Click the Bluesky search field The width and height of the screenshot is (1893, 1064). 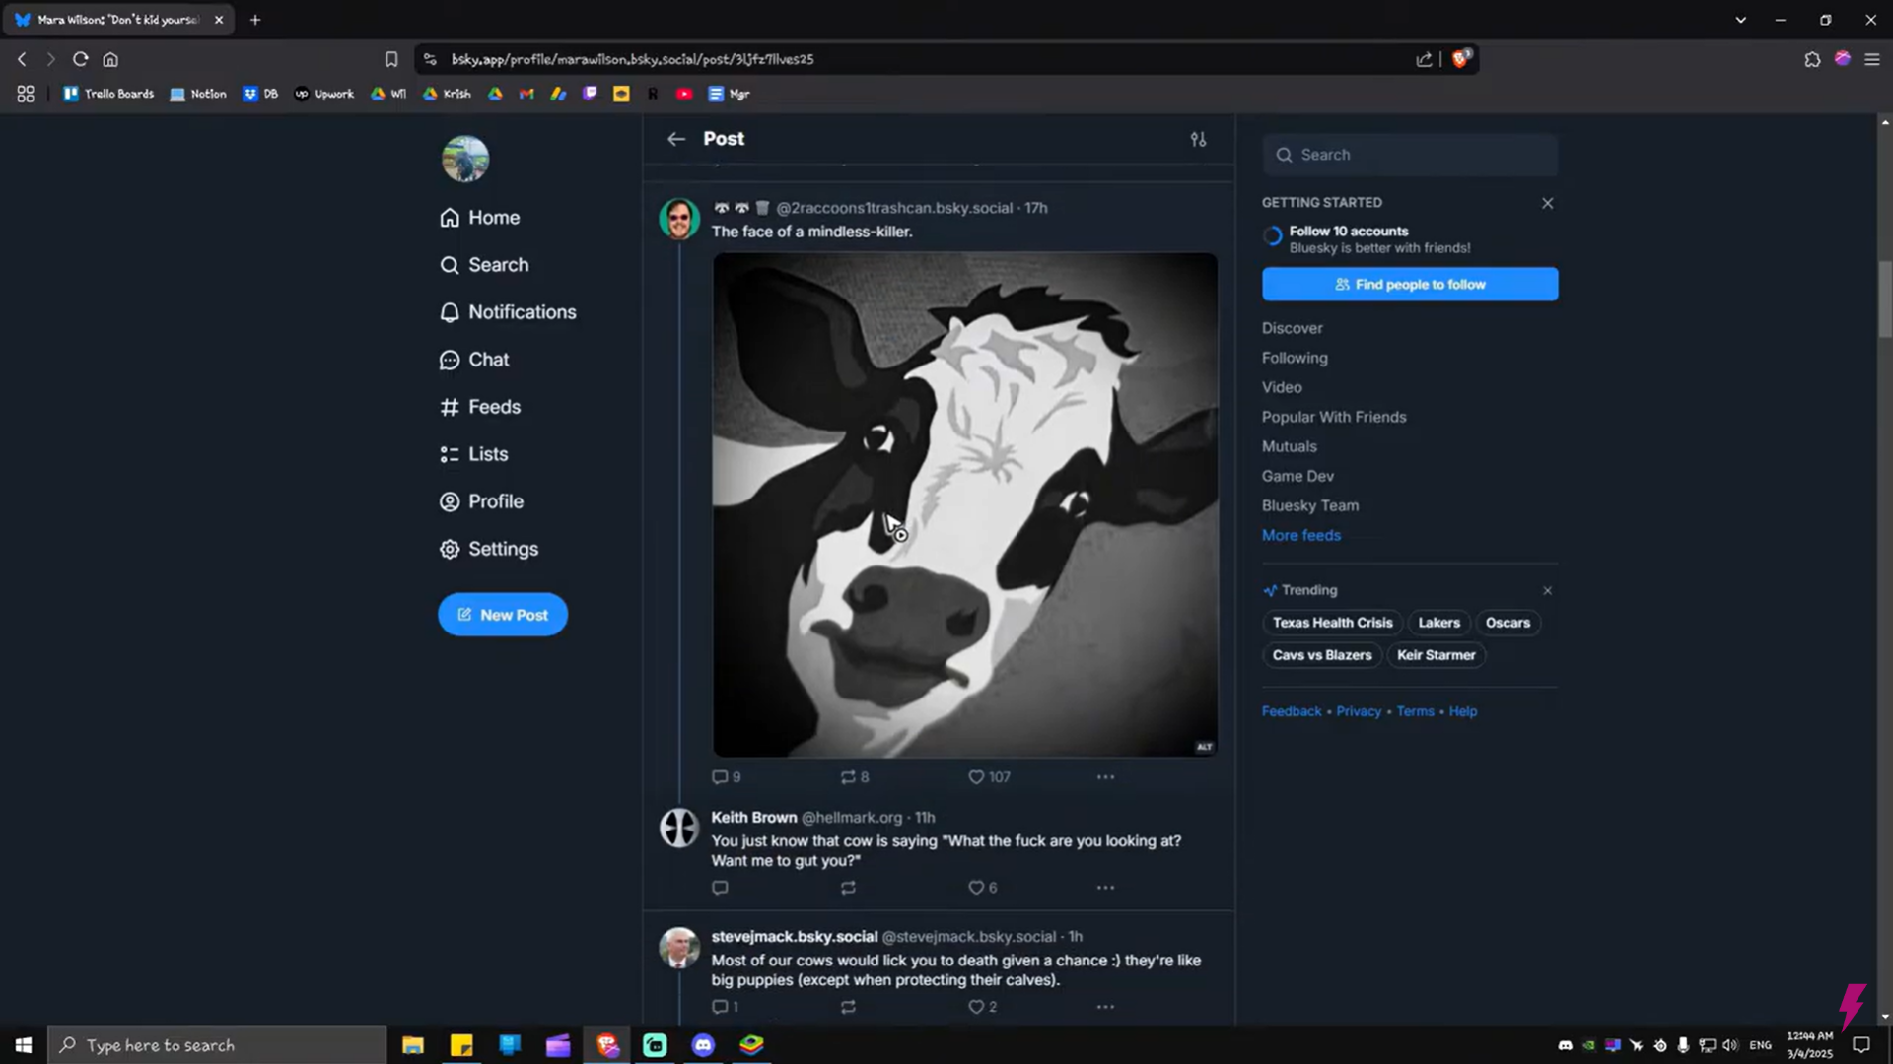[x=1410, y=155]
